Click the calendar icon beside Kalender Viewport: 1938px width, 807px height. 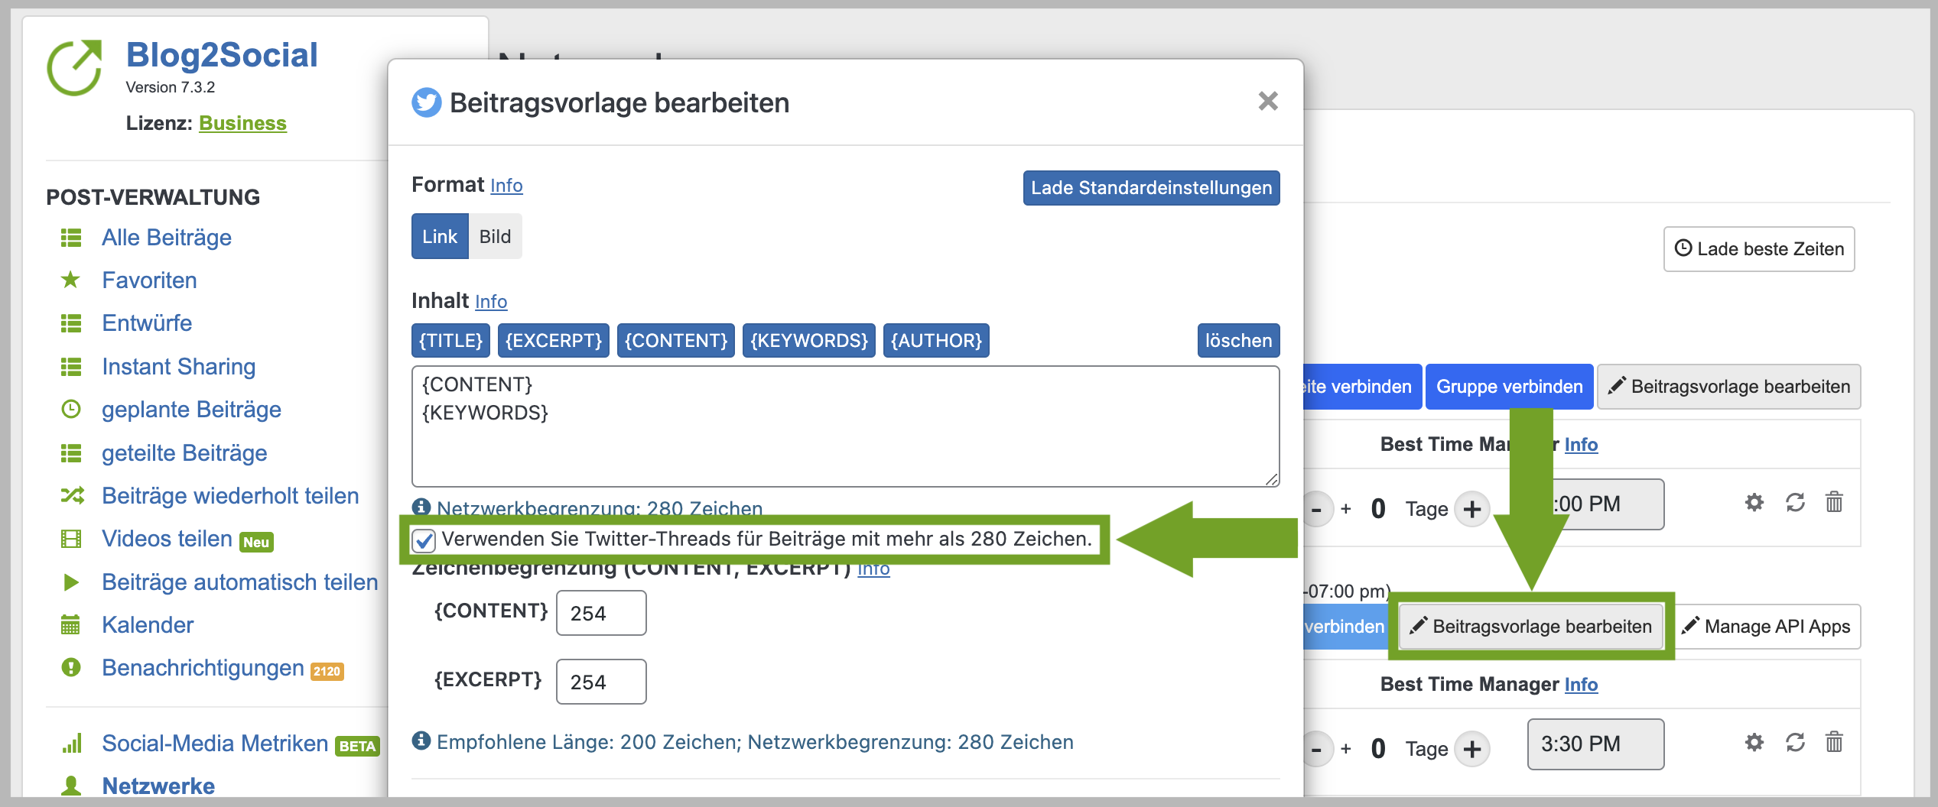tap(70, 624)
